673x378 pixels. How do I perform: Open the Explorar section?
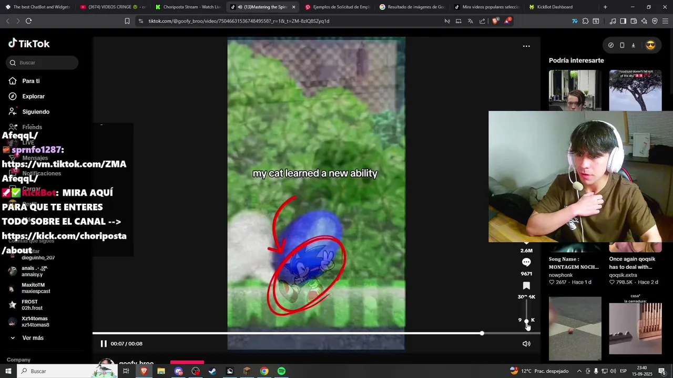tap(33, 96)
